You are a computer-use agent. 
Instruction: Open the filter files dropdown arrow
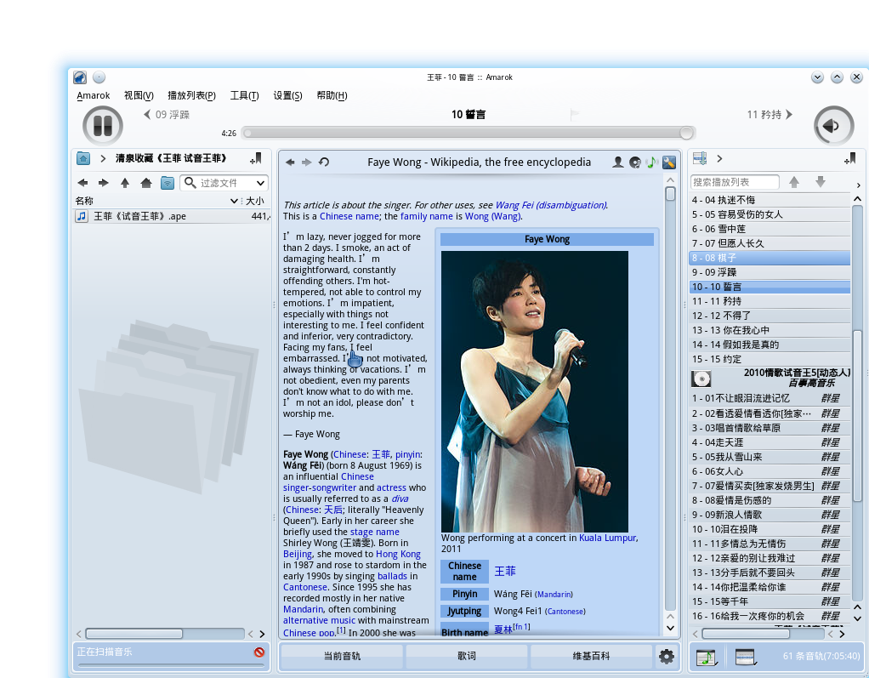click(x=261, y=183)
